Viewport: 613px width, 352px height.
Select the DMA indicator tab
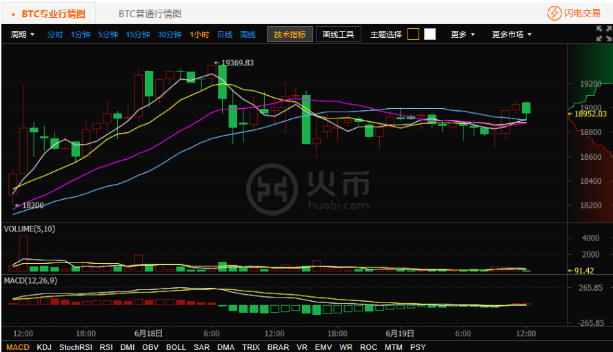[225, 347]
